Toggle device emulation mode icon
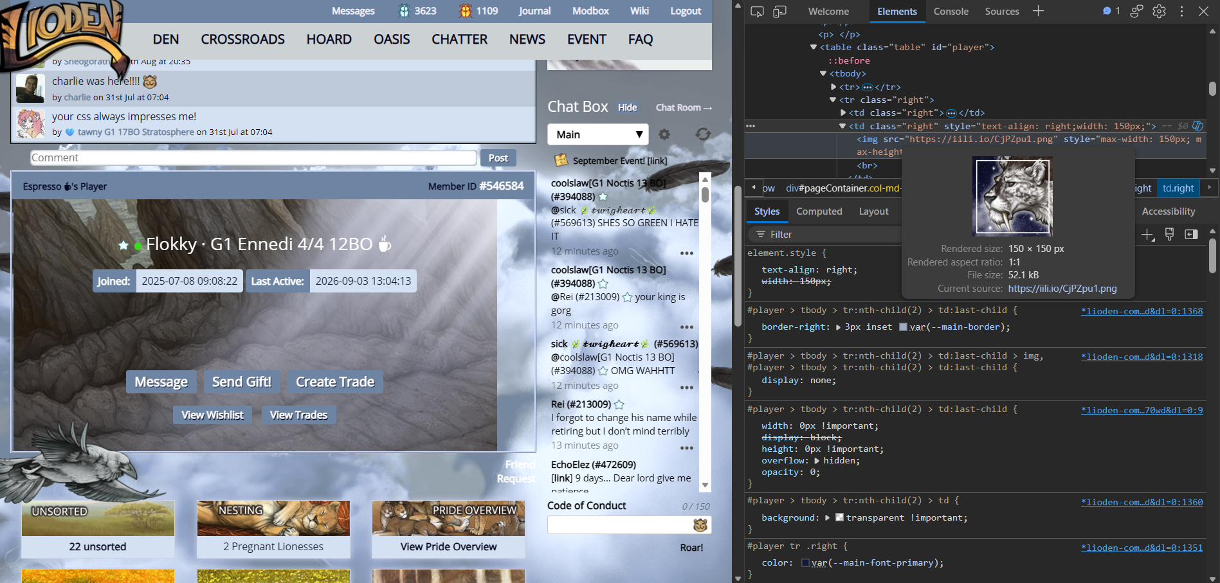The height and width of the screenshot is (583, 1220). (779, 12)
